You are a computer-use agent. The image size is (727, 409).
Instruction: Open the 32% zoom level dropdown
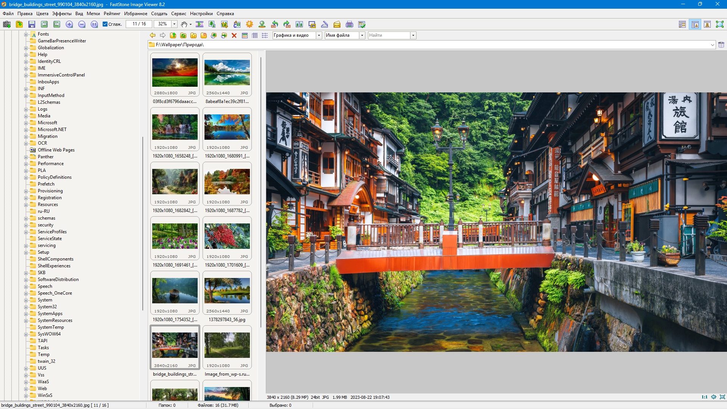click(x=174, y=24)
